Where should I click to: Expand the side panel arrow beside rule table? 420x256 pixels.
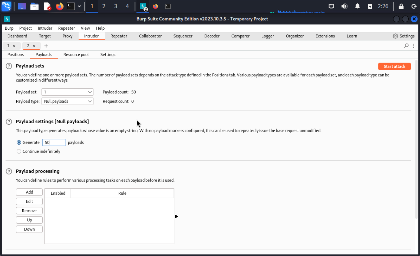(177, 217)
